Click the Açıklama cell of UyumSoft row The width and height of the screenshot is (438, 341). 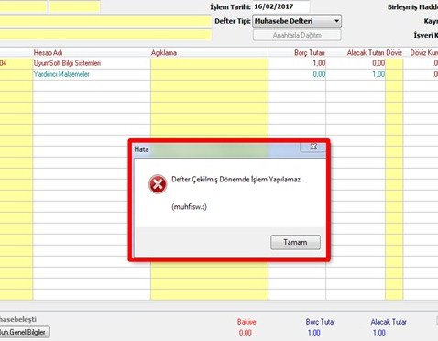(209, 63)
